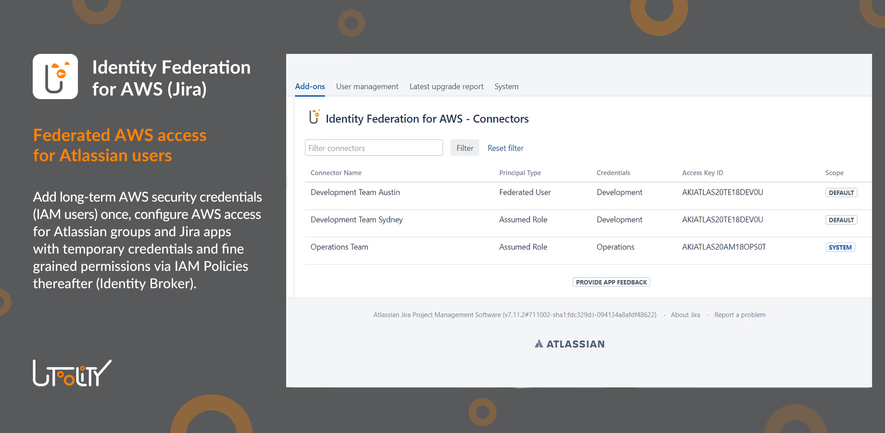Click the small icon beside the Connectors heading

tap(314, 117)
